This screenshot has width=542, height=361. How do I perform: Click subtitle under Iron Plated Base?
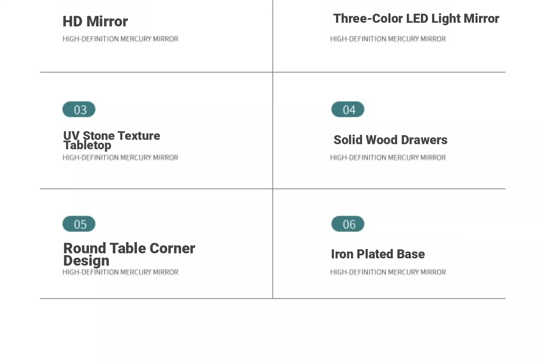[x=388, y=272]
